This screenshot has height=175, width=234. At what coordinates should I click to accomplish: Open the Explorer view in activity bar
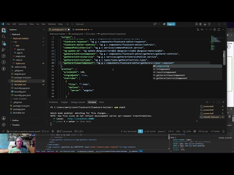3,30
